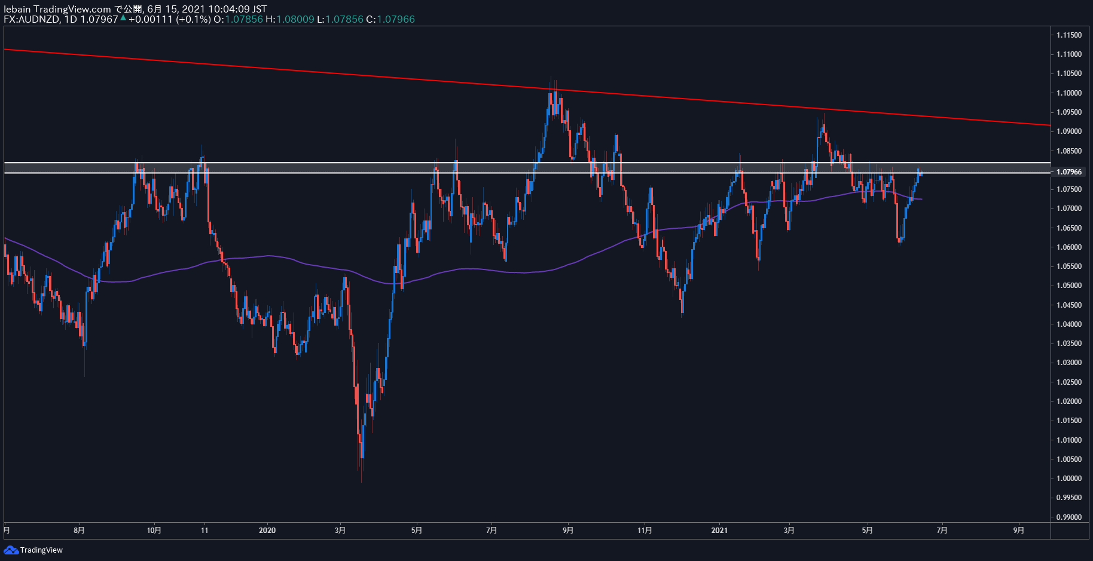Select the upper white horizontal resistance line
1093x561 pixels.
[x=527, y=163]
